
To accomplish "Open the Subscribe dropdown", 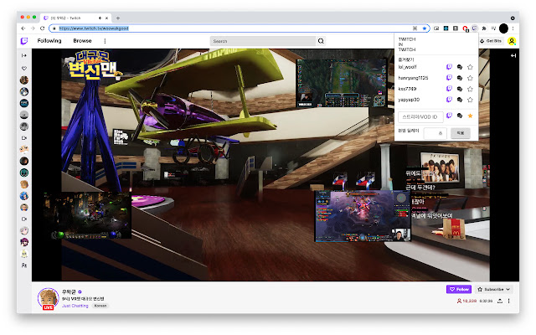I will click(x=493, y=289).
